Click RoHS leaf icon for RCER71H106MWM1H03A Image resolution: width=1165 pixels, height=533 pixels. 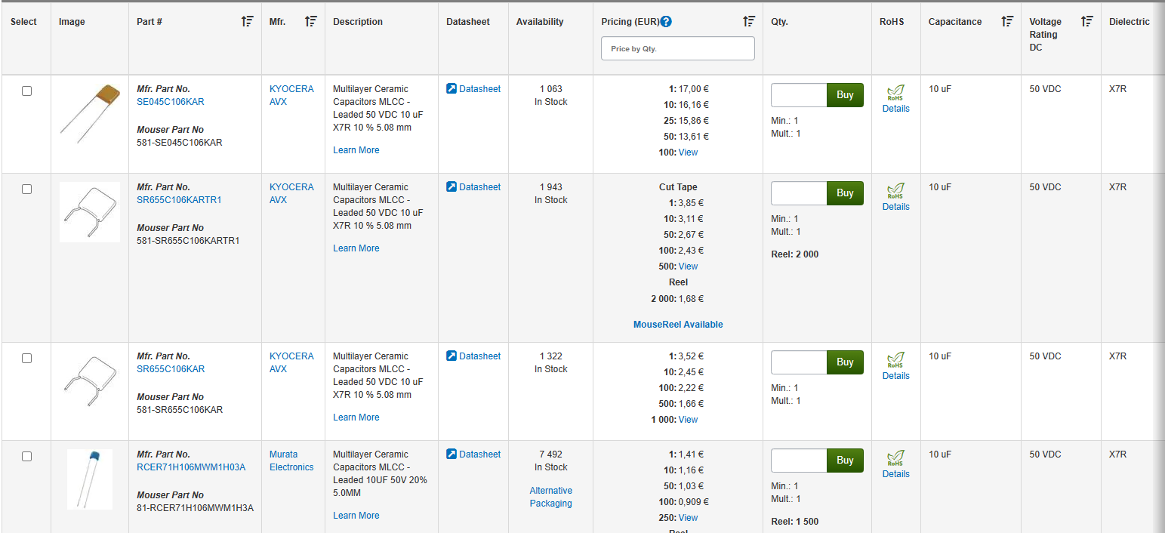click(x=895, y=459)
